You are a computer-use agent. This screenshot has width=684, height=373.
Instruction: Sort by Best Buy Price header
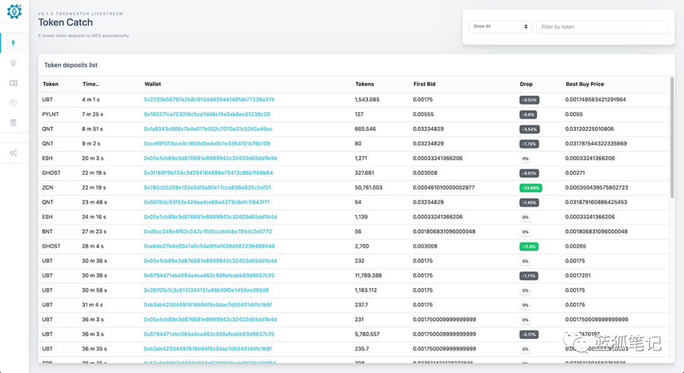coord(585,84)
